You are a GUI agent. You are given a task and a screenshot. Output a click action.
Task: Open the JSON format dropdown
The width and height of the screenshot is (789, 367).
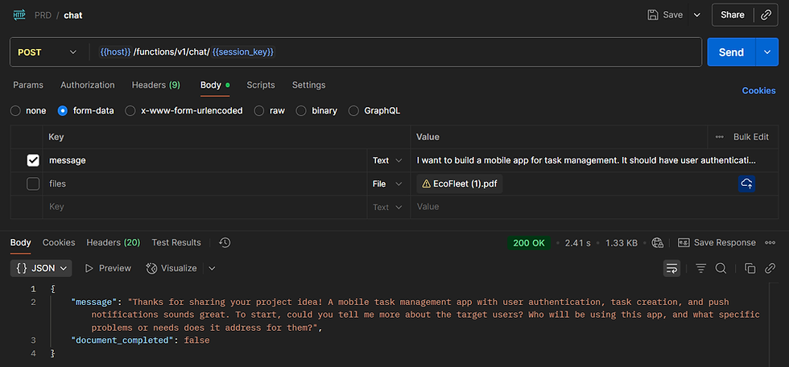pos(41,269)
